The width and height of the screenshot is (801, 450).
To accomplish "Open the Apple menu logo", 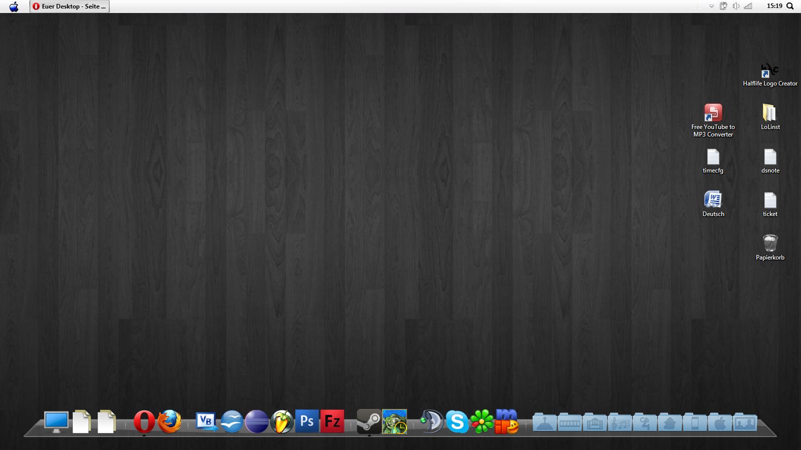I will click(14, 6).
